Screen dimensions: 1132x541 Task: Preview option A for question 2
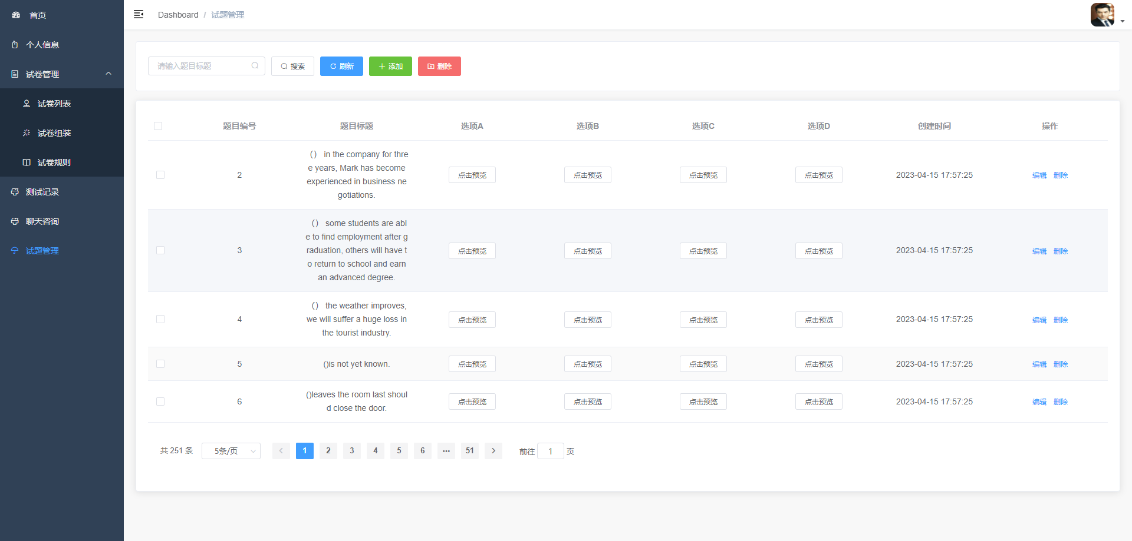click(x=472, y=175)
